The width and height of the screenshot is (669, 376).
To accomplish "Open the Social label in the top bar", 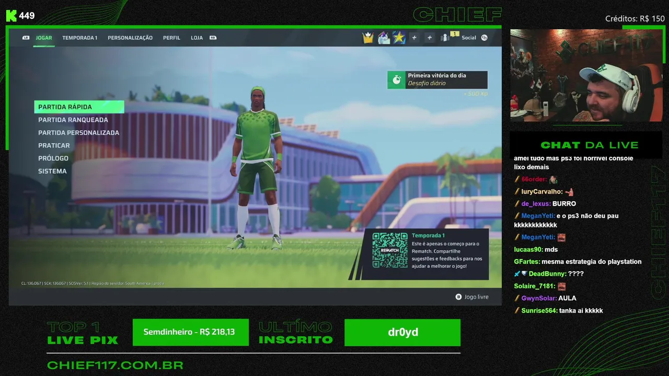I will pyautogui.click(x=469, y=38).
